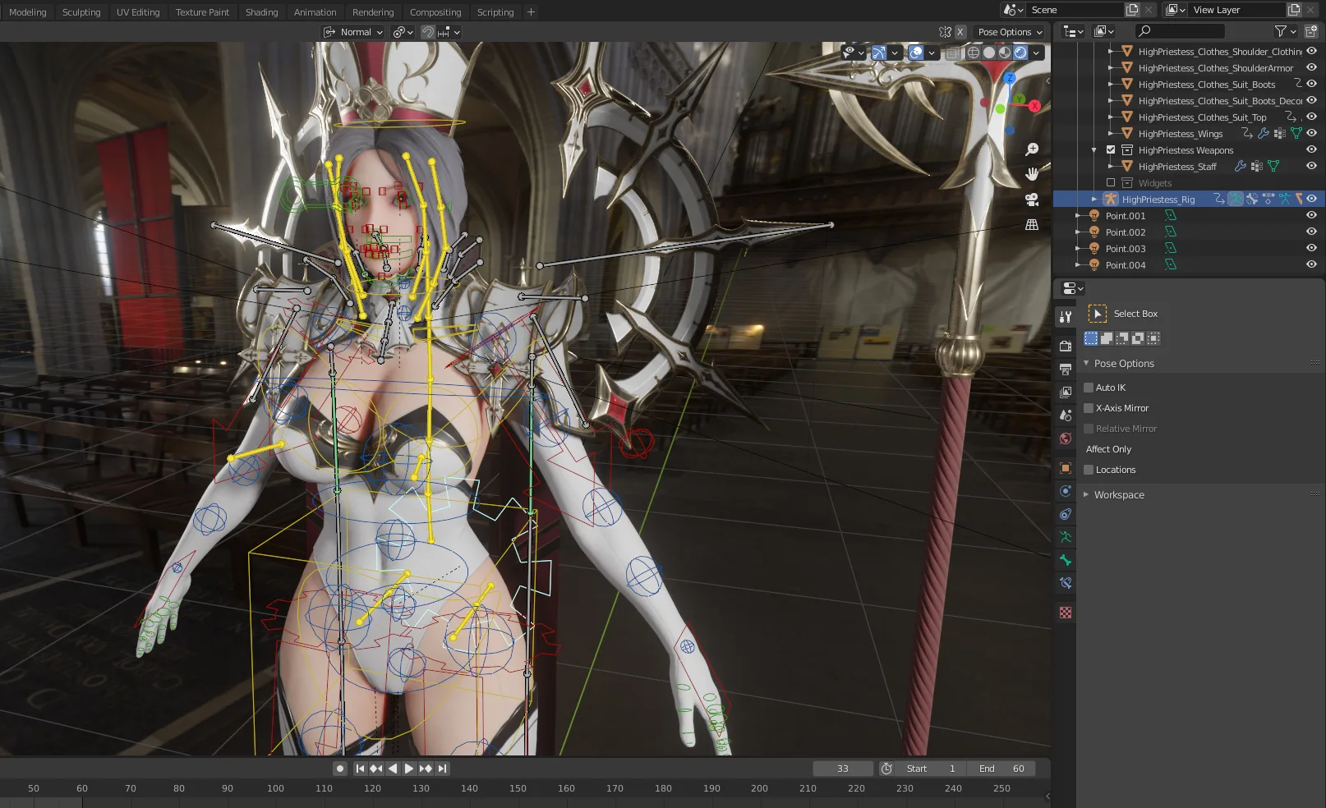Viewport: 1326px width, 808px height.
Task: Open the overlays options dropdown arrow
Action: [x=932, y=53]
